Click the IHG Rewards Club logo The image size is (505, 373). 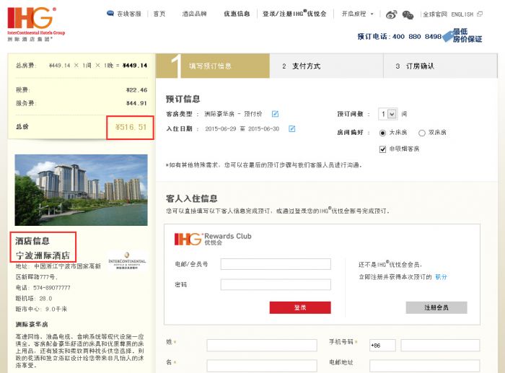click(x=213, y=239)
